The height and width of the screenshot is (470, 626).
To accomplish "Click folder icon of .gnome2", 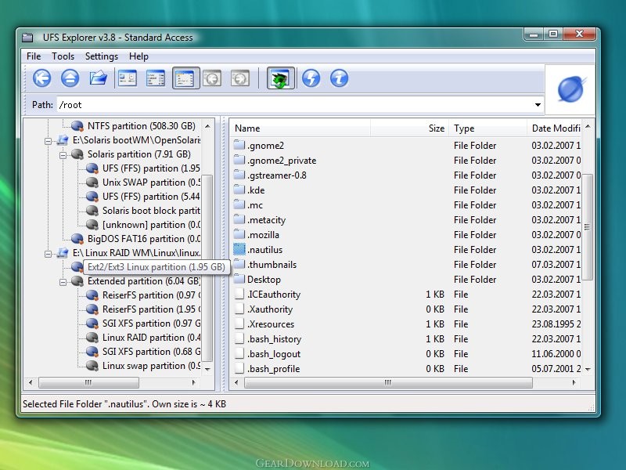I will (239, 145).
